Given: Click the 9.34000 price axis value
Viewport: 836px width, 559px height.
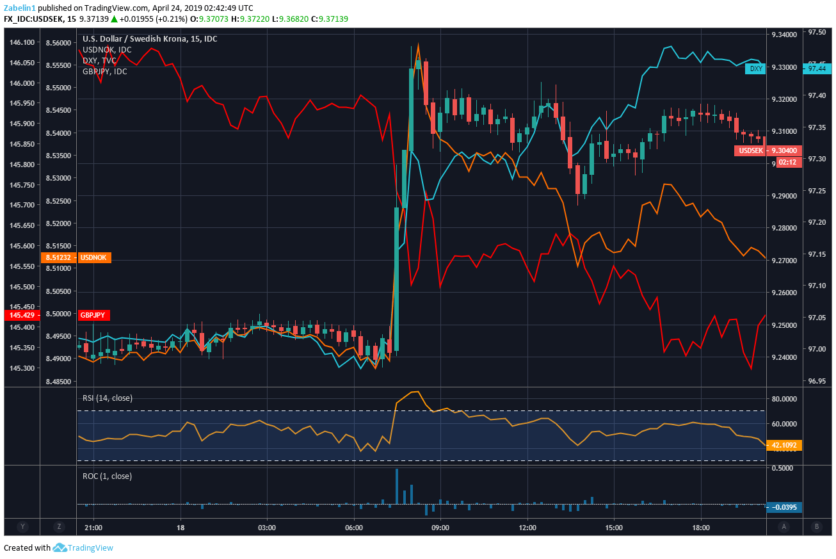Looking at the screenshot, I should click(784, 35).
